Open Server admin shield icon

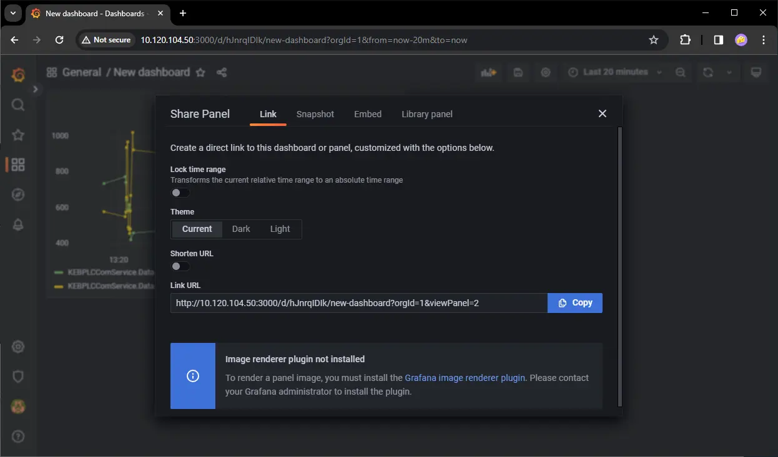(18, 377)
